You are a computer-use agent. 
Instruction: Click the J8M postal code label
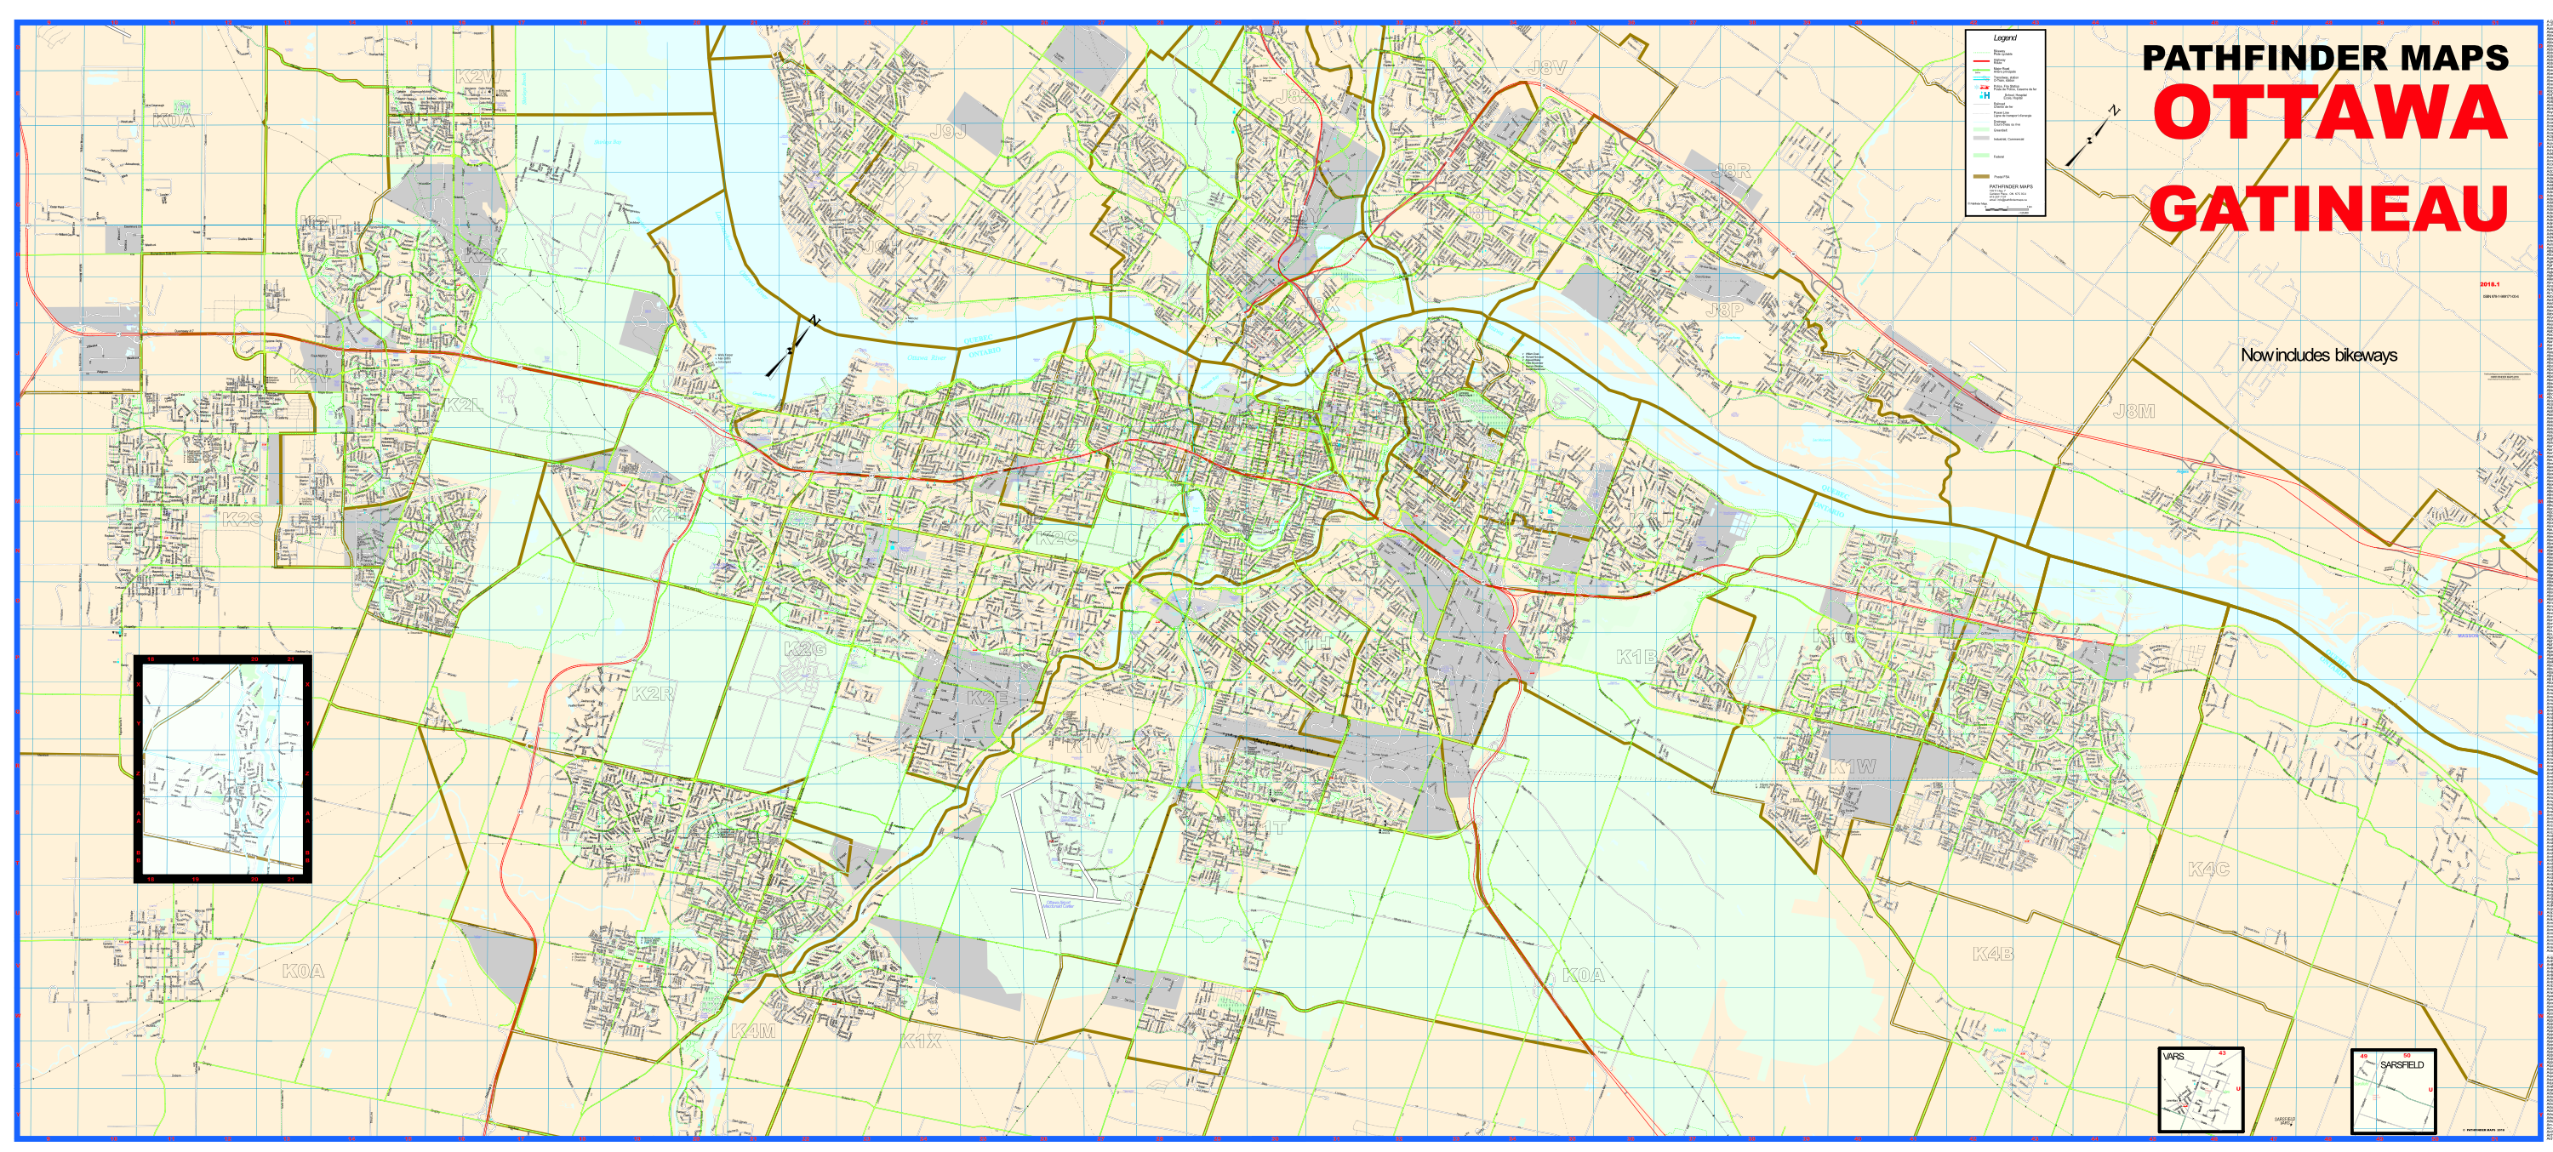coord(2133,411)
